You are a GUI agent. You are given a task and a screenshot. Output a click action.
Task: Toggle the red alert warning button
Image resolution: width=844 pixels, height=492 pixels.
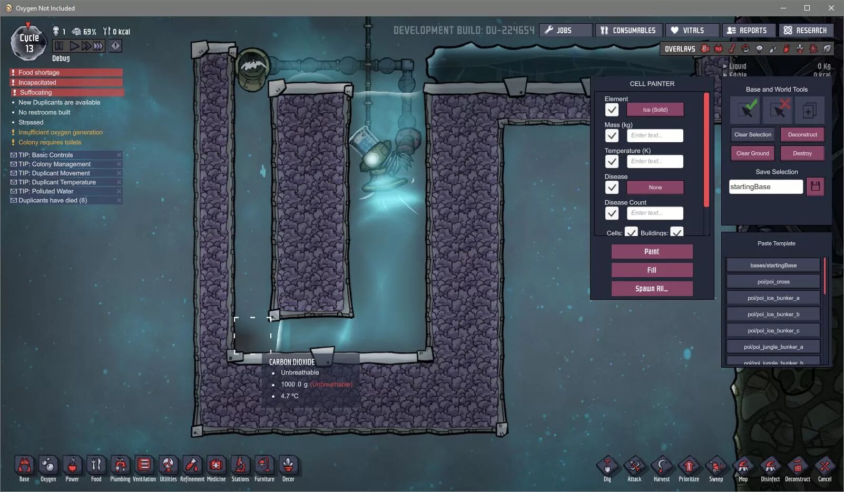tap(115, 46)
